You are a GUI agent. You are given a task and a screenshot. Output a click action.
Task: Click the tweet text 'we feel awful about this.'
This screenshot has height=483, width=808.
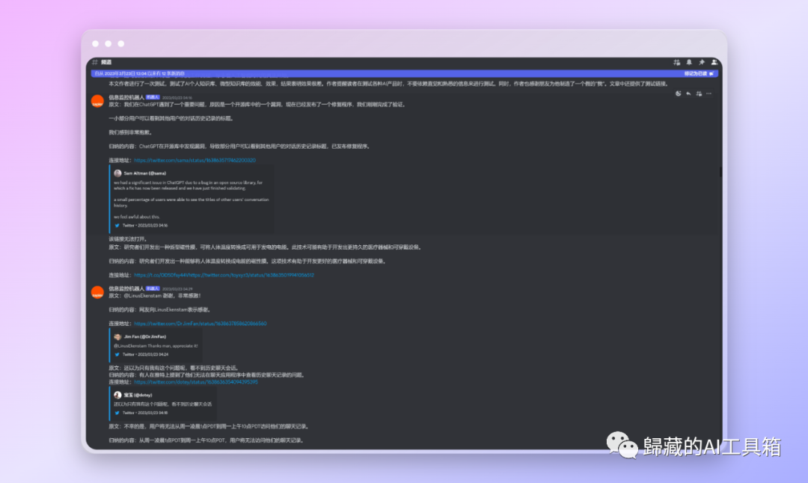point(137,217)
